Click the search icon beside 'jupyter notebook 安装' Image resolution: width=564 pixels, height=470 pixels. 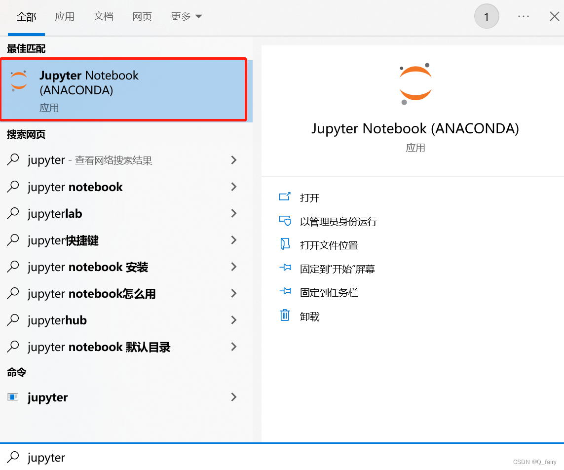pos(13,266)
